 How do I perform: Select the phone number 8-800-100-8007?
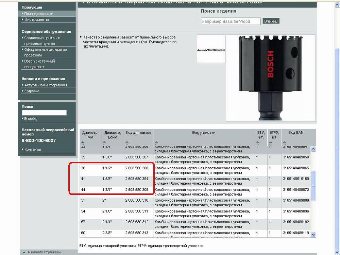pos(39,140)
